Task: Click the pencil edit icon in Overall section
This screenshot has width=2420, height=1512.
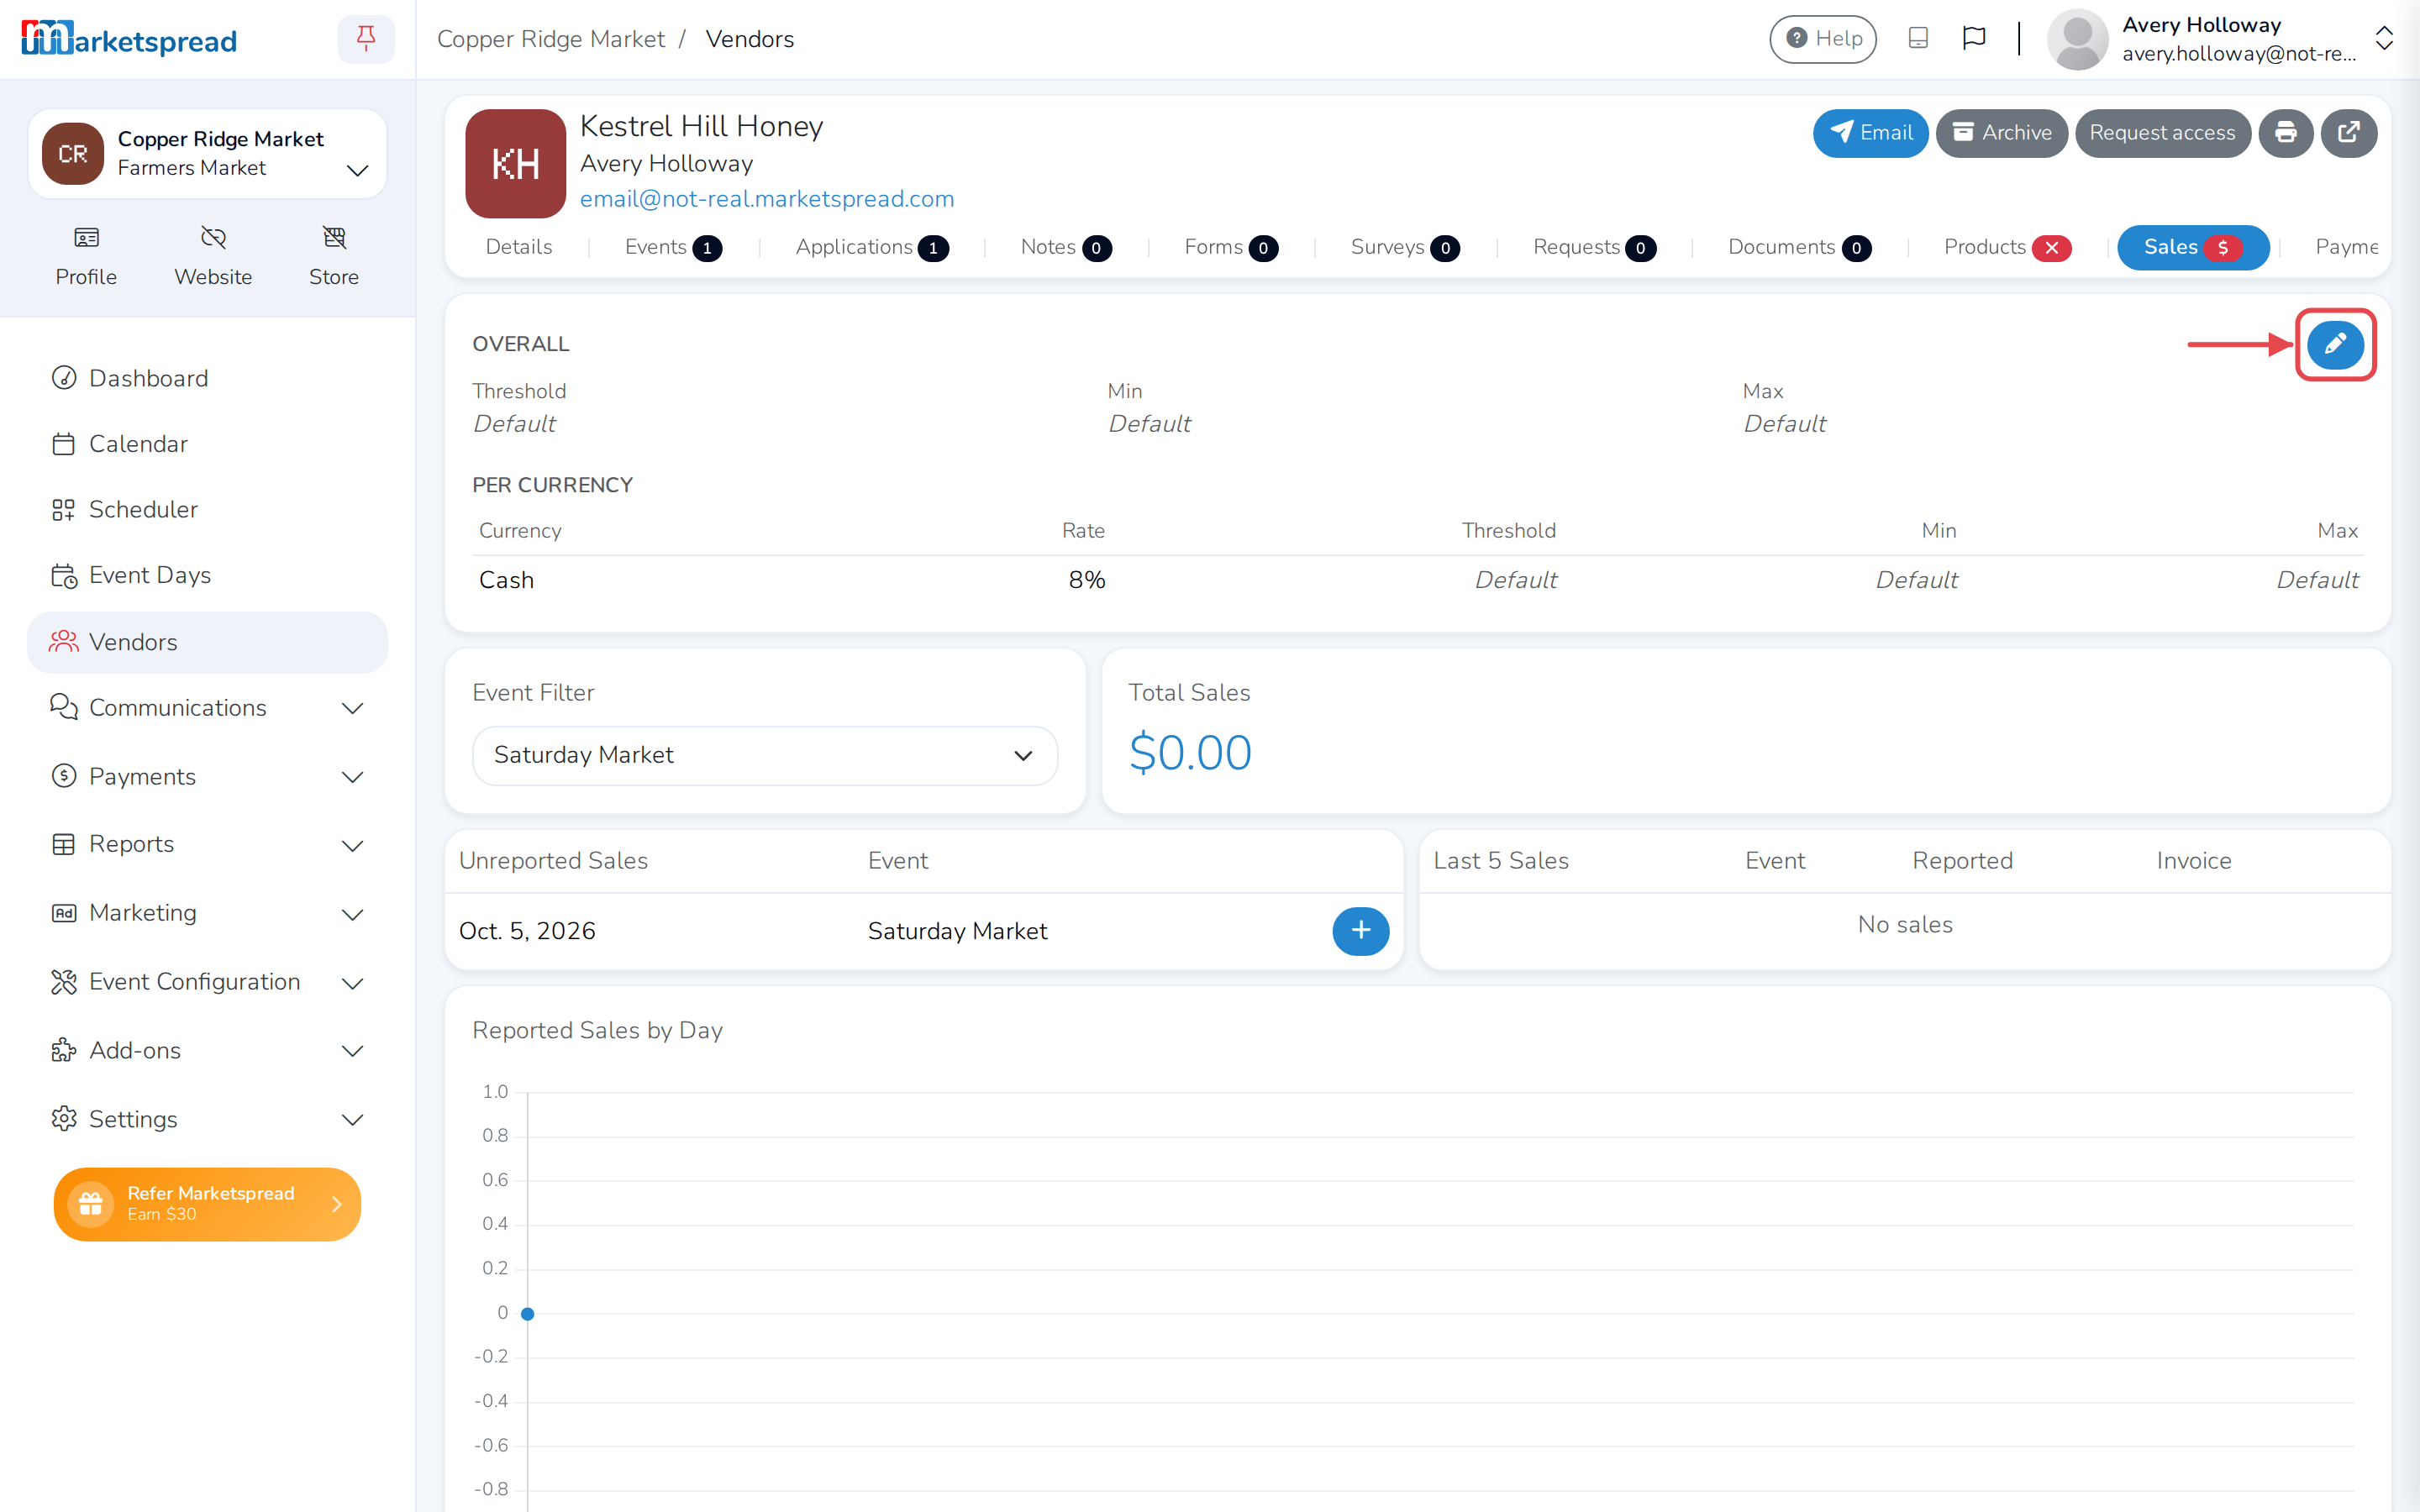Action: pos(2335,344)
